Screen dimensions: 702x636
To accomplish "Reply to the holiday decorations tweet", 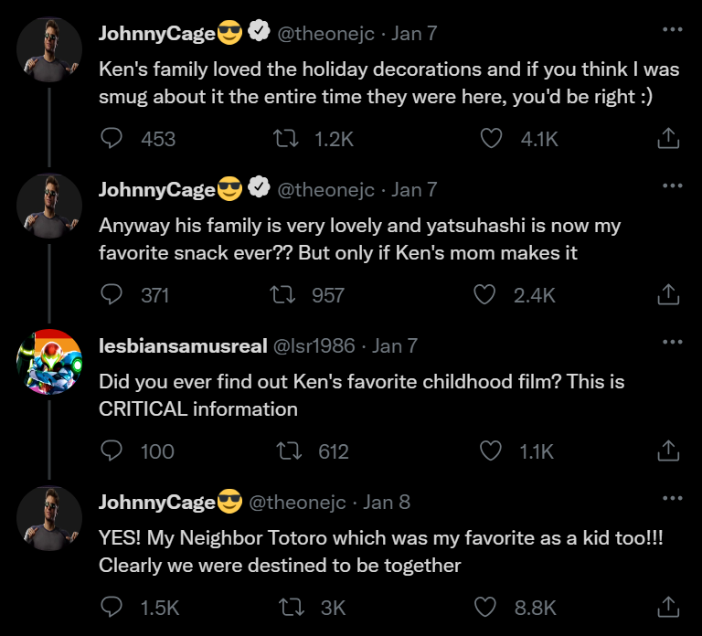I will tap(112, 139).
